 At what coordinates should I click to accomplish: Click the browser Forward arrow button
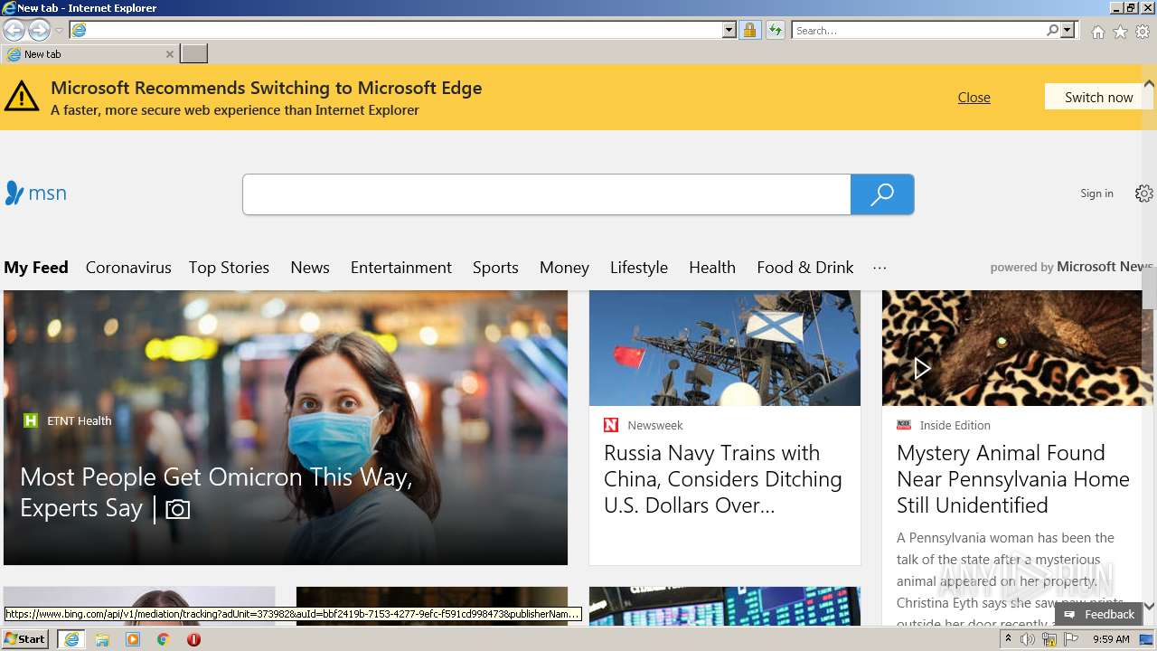(39, 31)
